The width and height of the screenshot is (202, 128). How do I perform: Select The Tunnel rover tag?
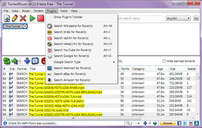[13, 26]
